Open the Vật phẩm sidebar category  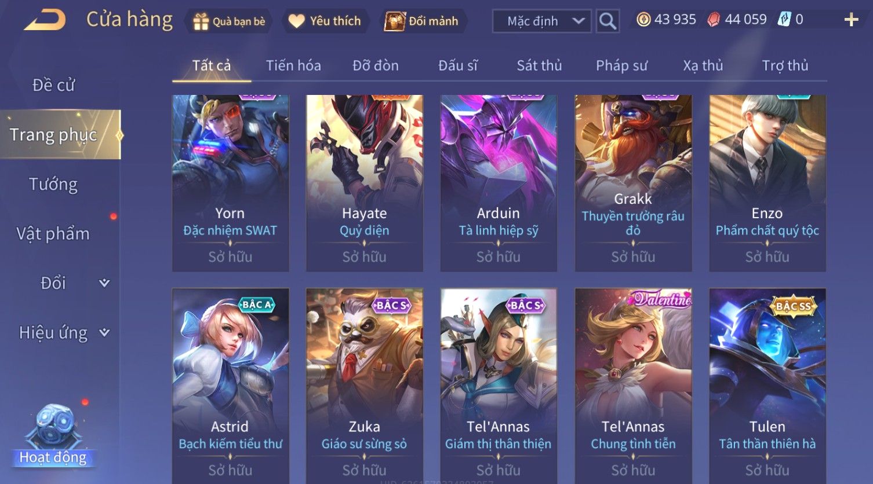point(53,234)
